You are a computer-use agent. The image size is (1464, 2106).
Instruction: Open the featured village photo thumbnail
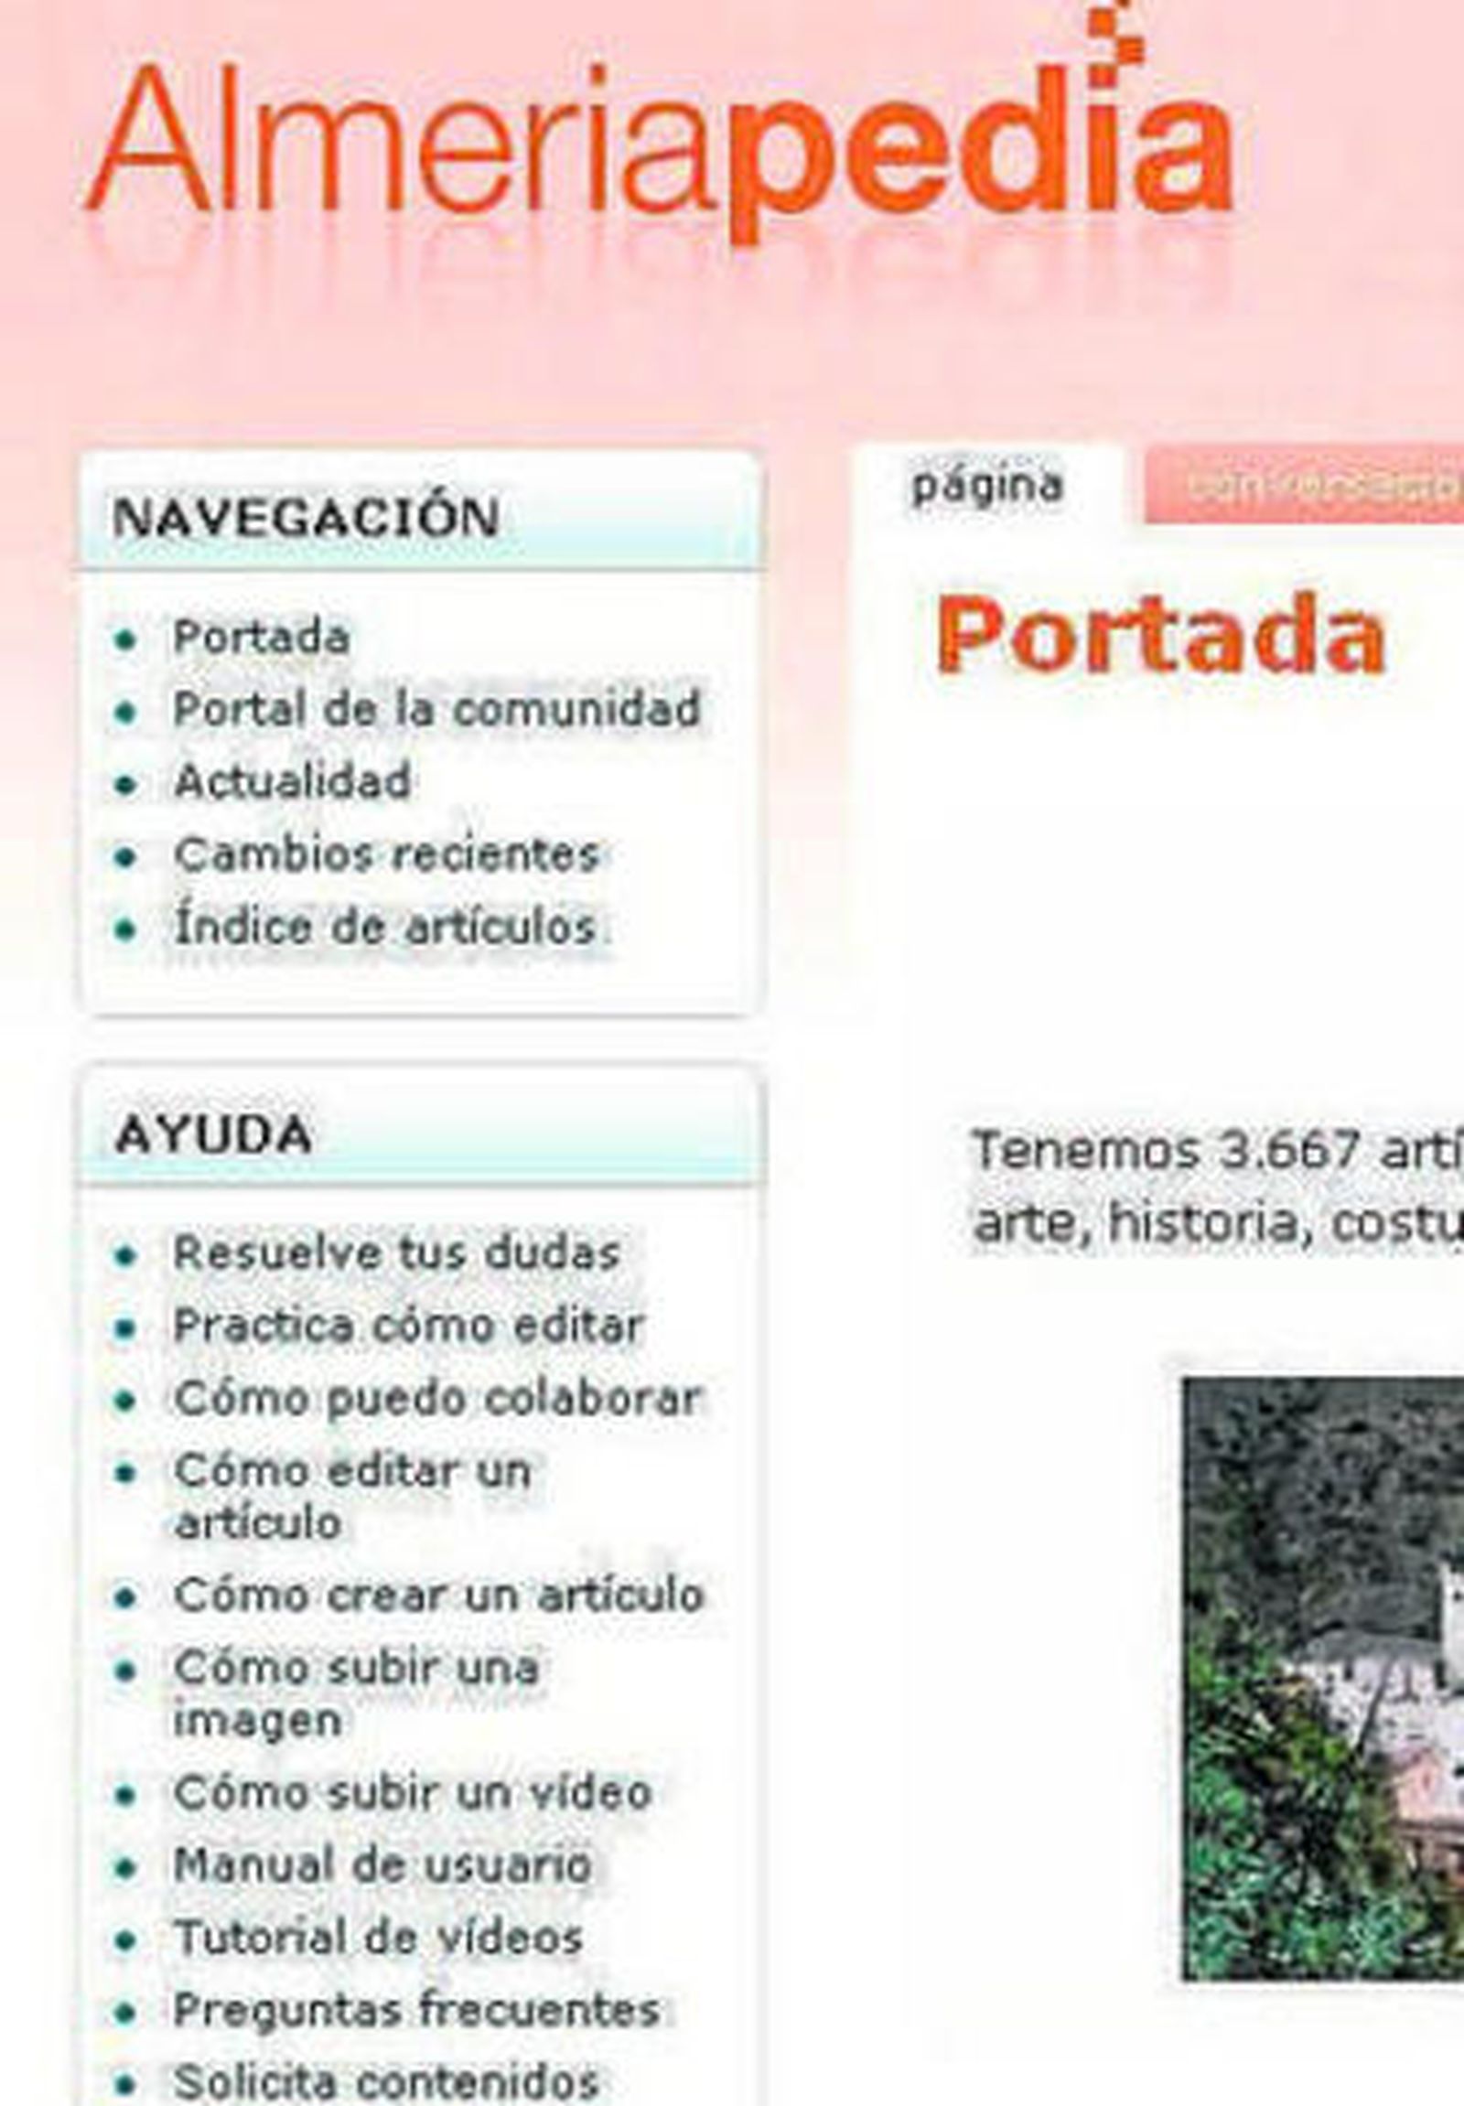[x=1323, y=1679]
